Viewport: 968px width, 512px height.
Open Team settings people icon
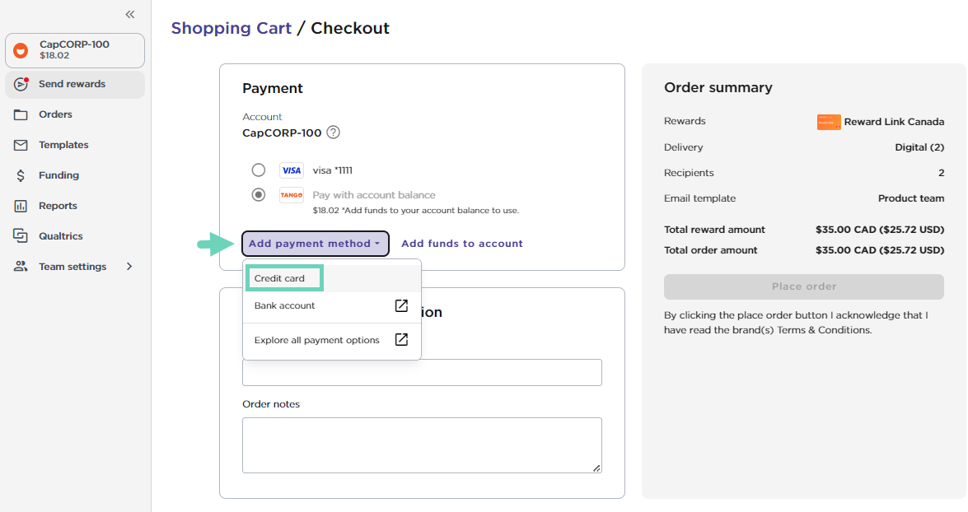point(19,266)
